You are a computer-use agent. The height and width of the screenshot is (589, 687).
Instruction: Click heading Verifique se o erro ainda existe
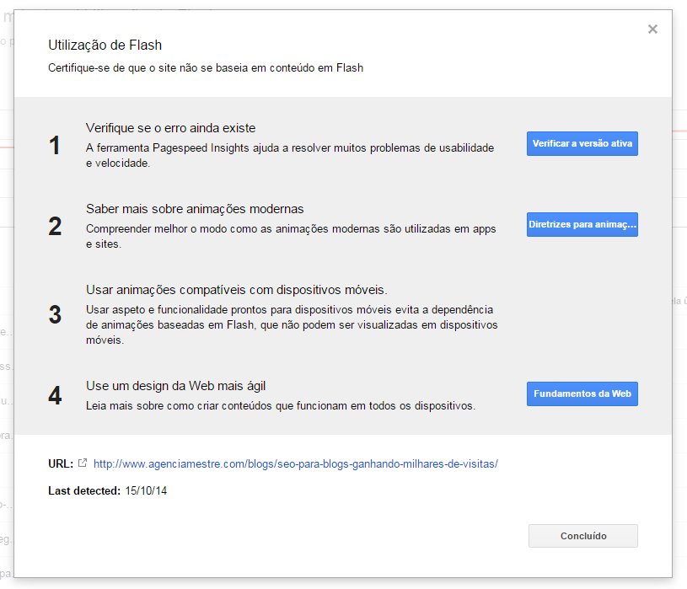pos(170,128)
